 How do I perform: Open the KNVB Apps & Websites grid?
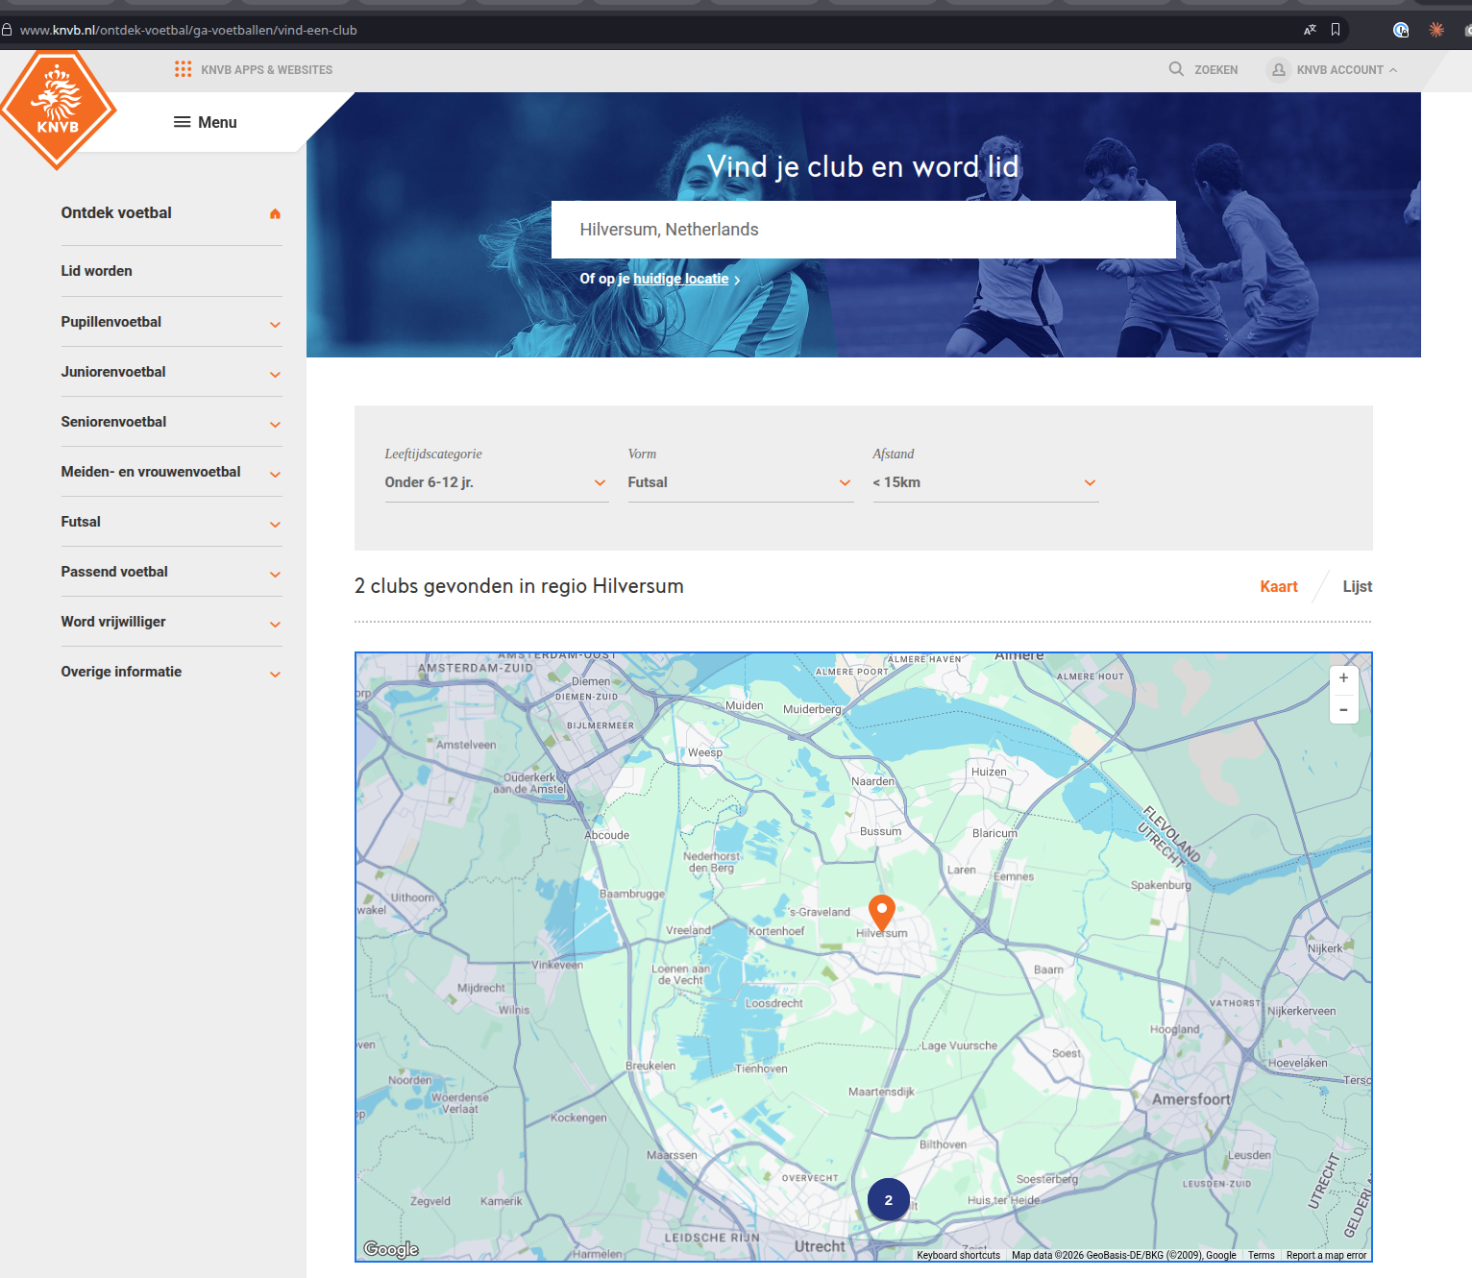tap(183, 69)
